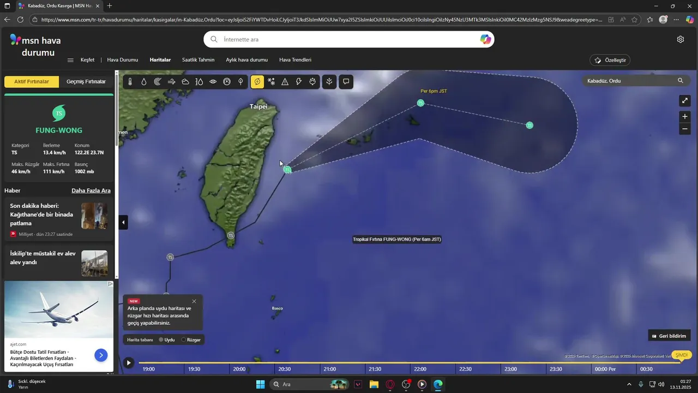Jump to 23:00 on the timeline
698x393 pixels.
point(510,369)
